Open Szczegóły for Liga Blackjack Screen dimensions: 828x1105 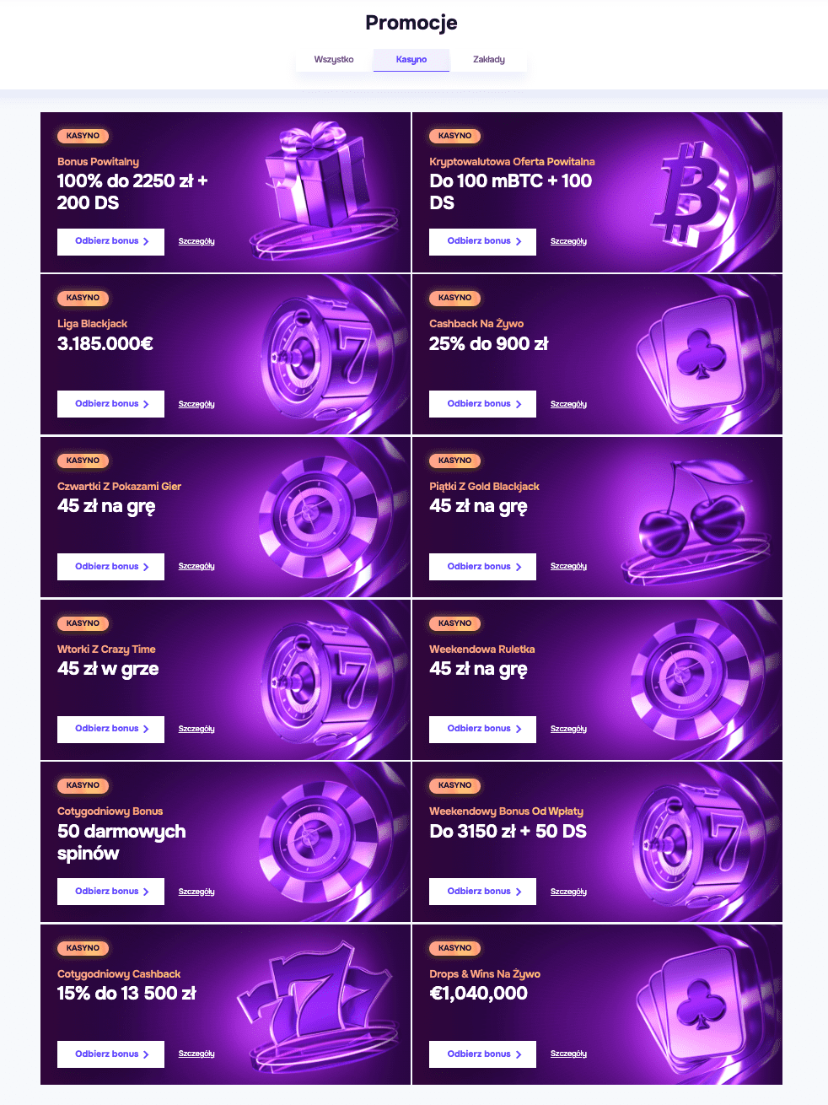point(196,404)
